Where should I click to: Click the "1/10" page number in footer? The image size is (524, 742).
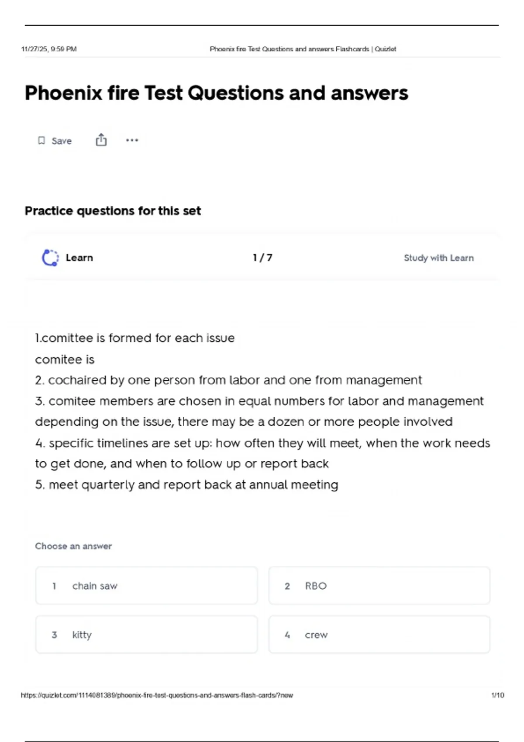click(497, 695)
